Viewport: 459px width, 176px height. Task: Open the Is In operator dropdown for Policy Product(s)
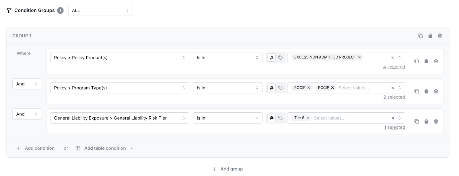tap(227, 58)
